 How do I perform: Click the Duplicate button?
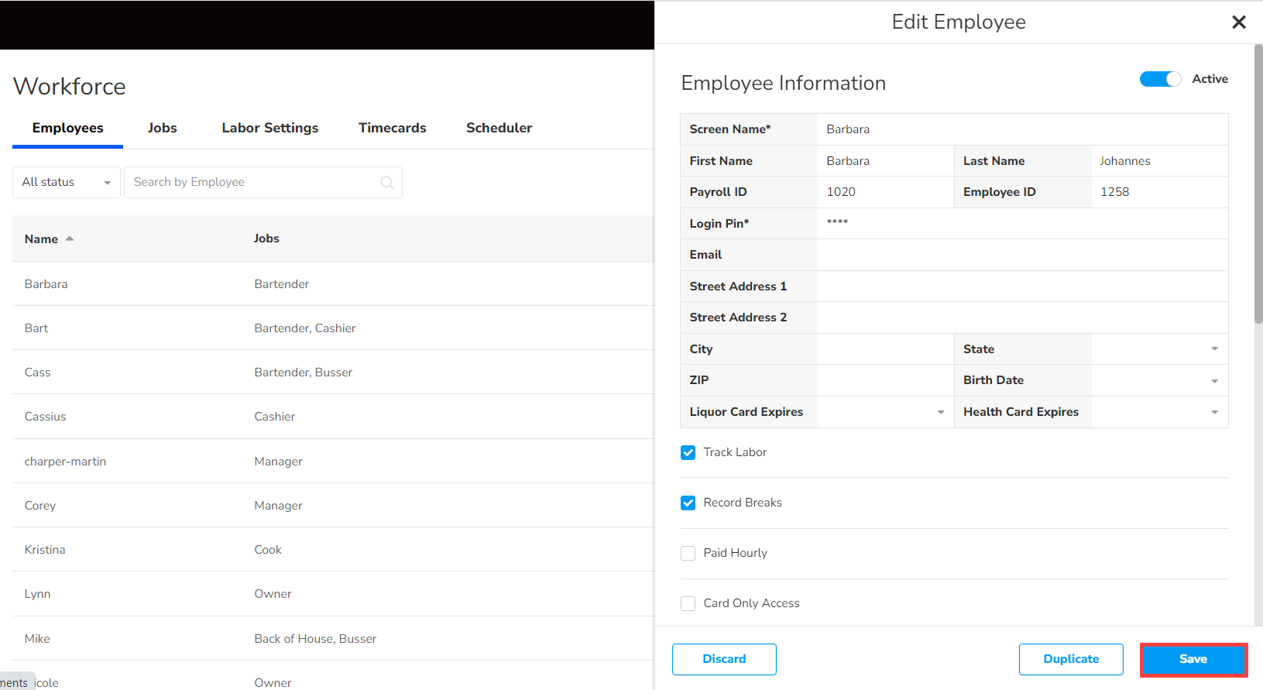[1071, 659]
